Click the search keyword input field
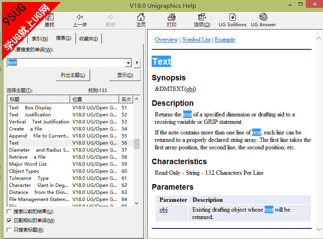 (66, 63)
